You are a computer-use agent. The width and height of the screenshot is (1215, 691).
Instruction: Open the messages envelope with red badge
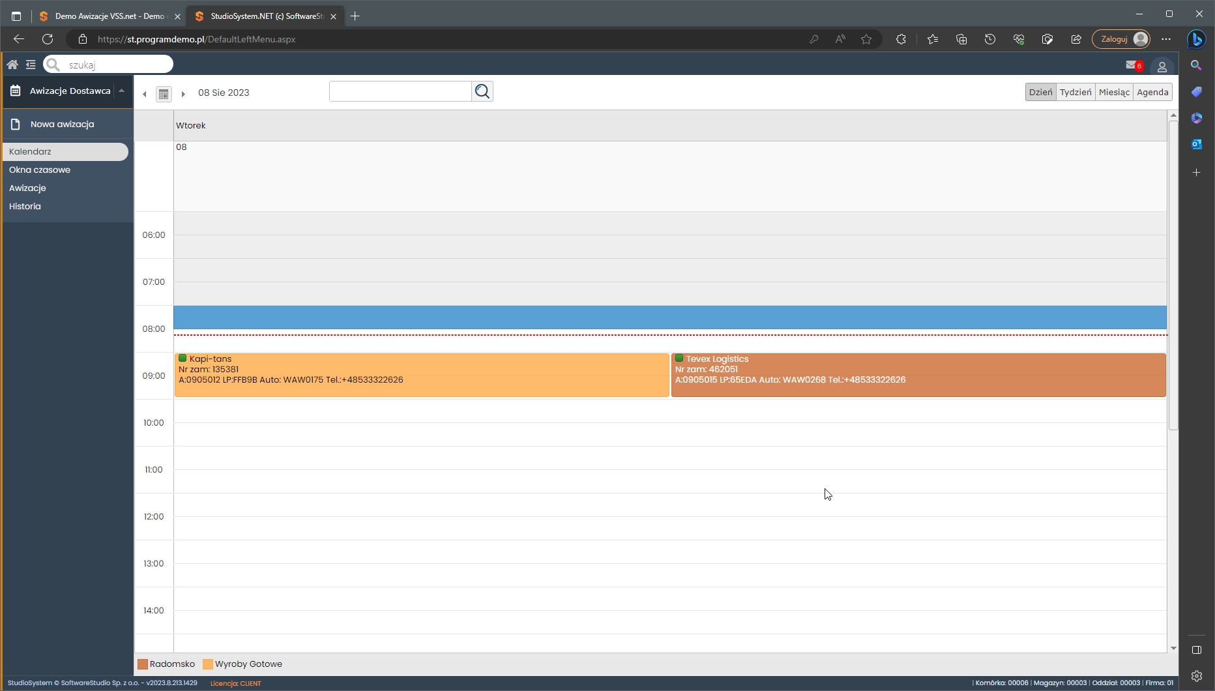(x=1132, y=65)
